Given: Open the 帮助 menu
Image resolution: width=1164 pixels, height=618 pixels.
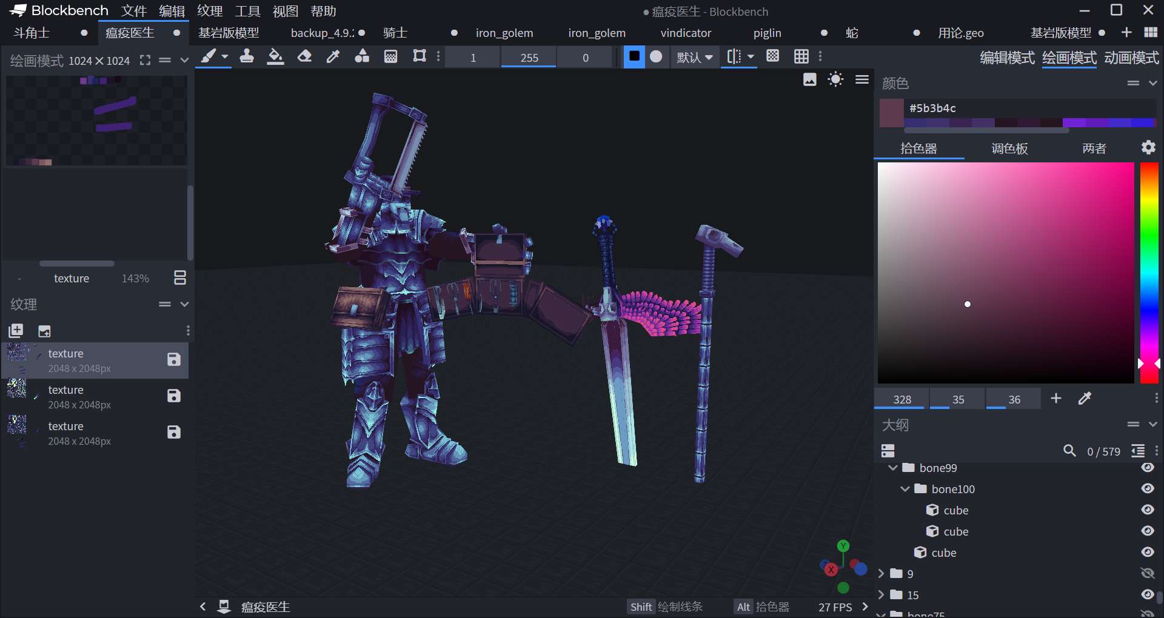Looking at the screenshot, I should click(323, 11).
